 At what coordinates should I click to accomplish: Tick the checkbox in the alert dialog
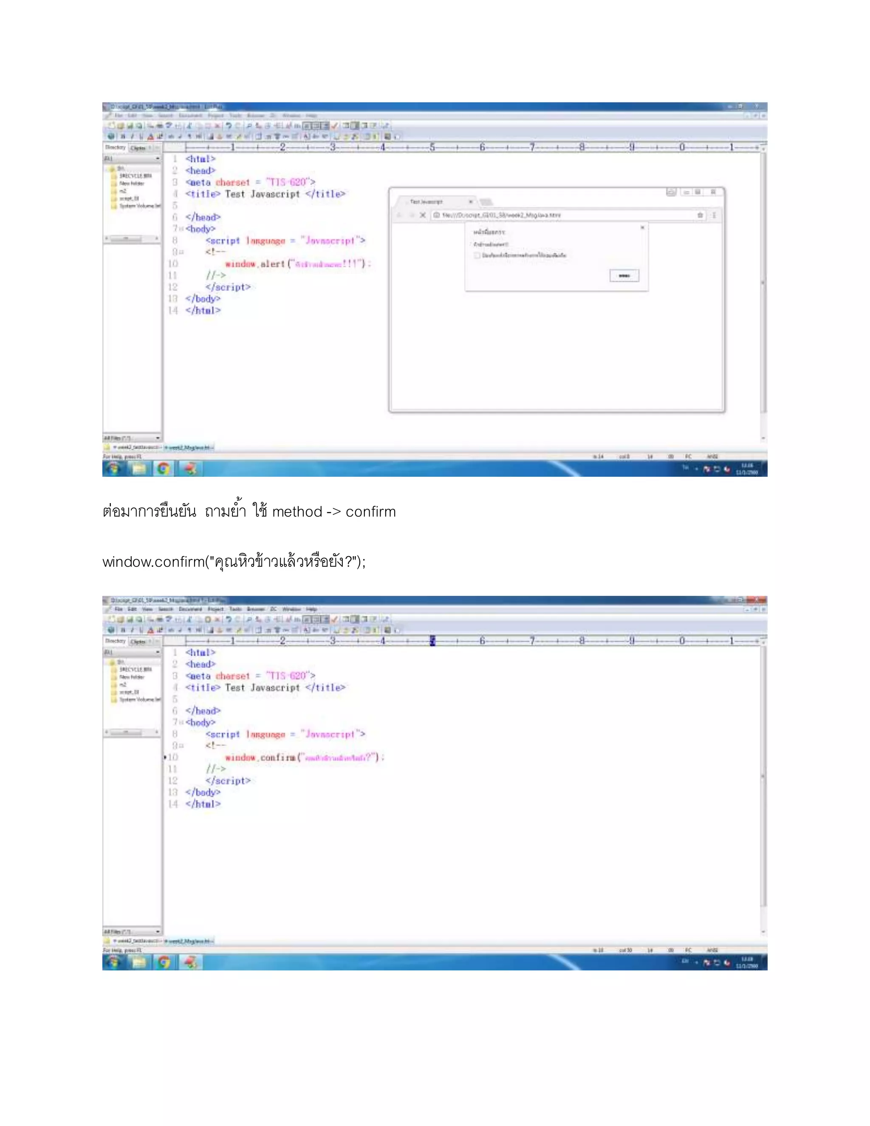click(477, 255)
